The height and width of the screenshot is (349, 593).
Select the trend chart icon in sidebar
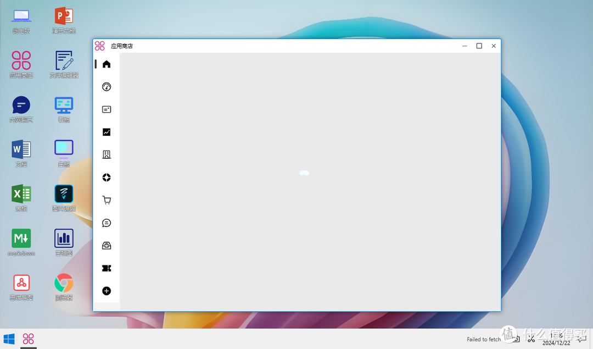107,132
